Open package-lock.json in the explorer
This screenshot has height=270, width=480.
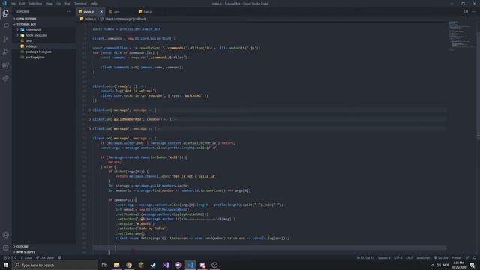point(38,52)
